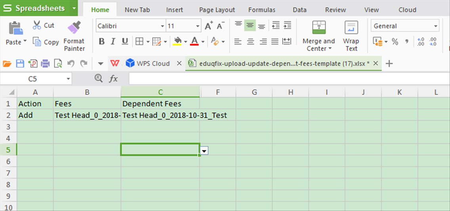Toggle italic formatting
Viewport: 450px width, 211px height.
pyautogui.click(x=113, y=42)
